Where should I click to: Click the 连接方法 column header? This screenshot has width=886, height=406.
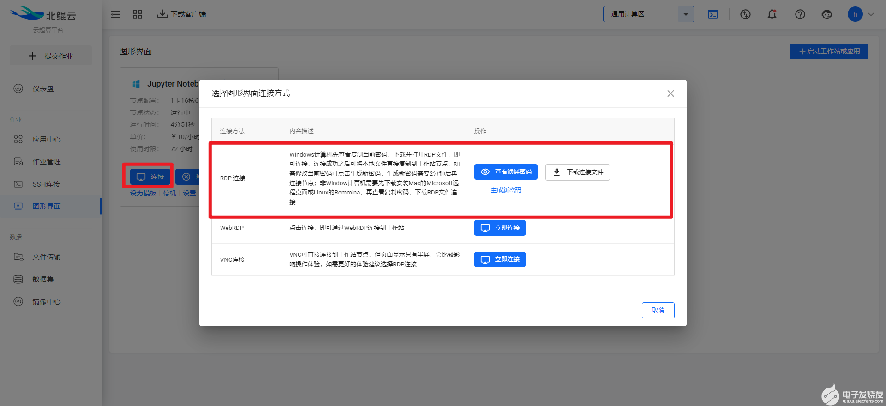[x=232, y=131]
